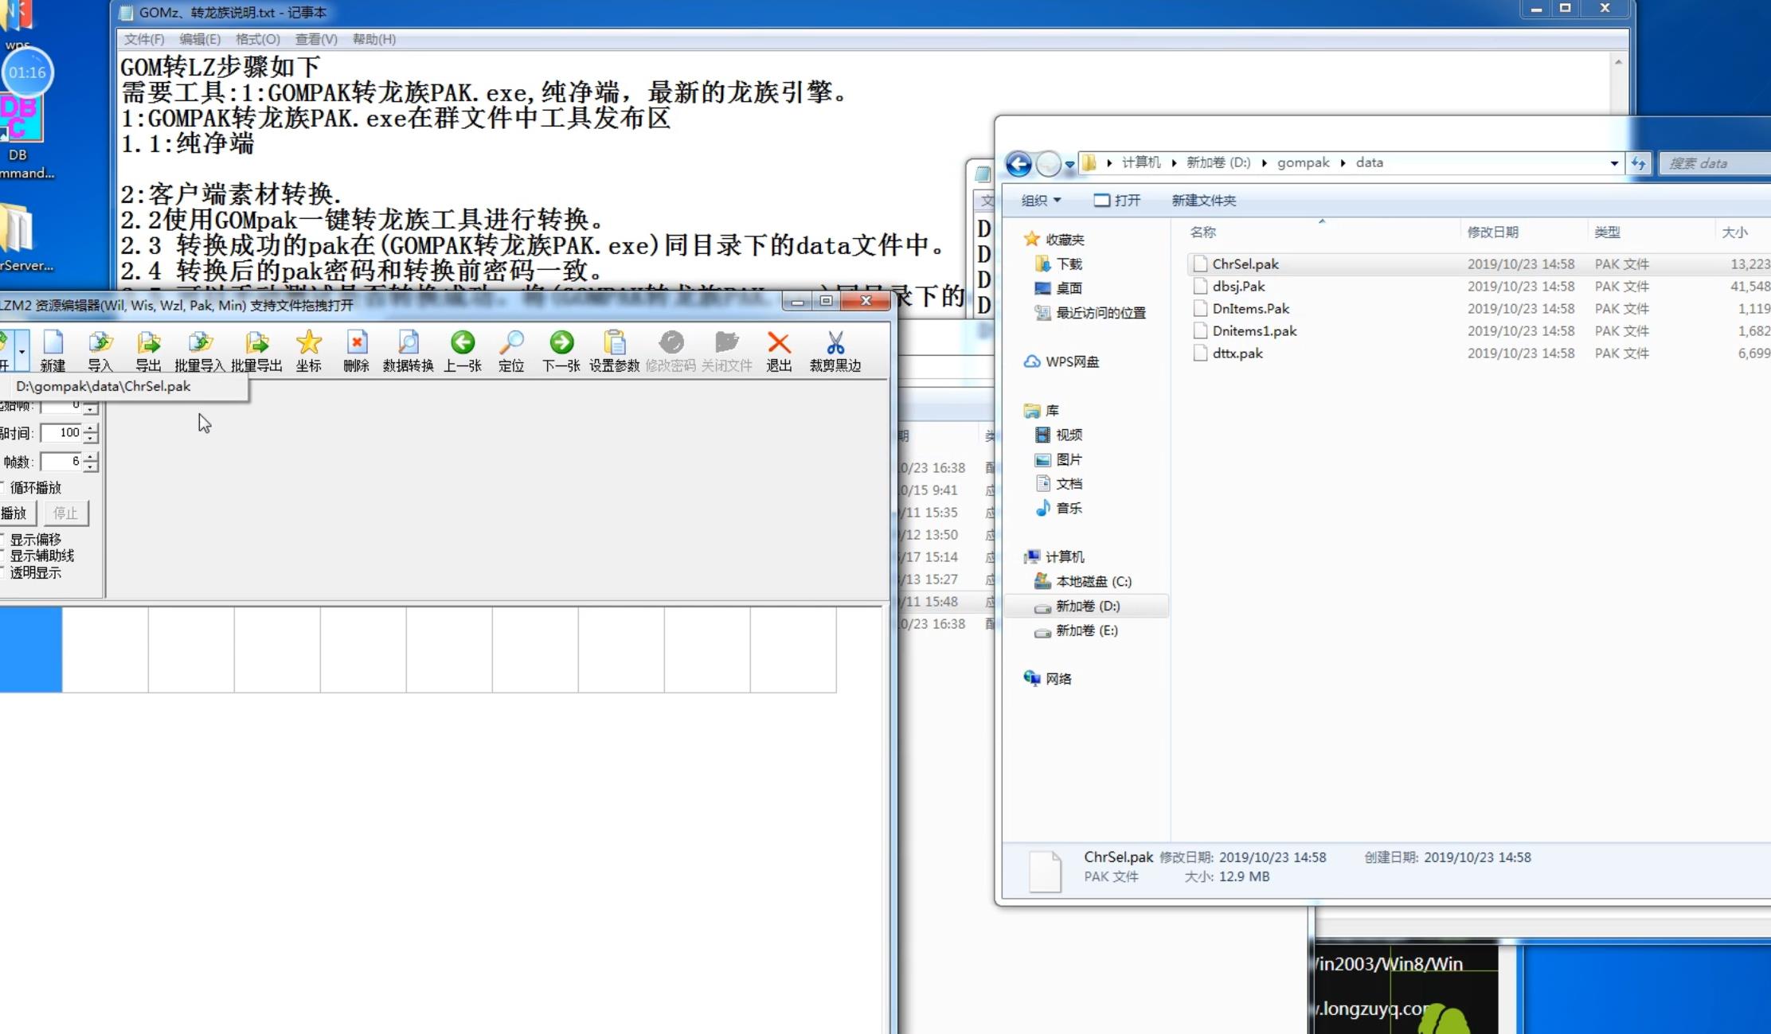Image resolution: width=1771 pixels, height=1034 pixels.
Task: Open Notepad 编辑(E) menu
Action: pos(199,39)
